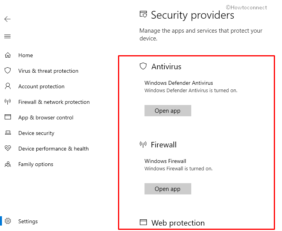282x231 pixels.
Task: Click the Firewall section signal icon
Action: (143, 145)
